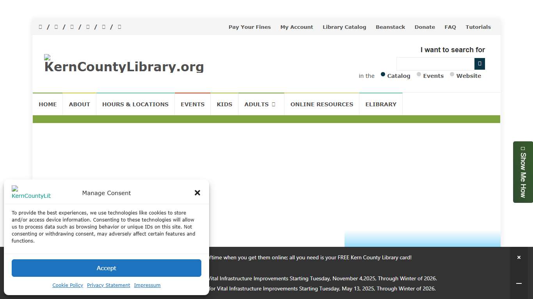
Task: Click the last social media icon in header
Action: [x=119, y=27]
